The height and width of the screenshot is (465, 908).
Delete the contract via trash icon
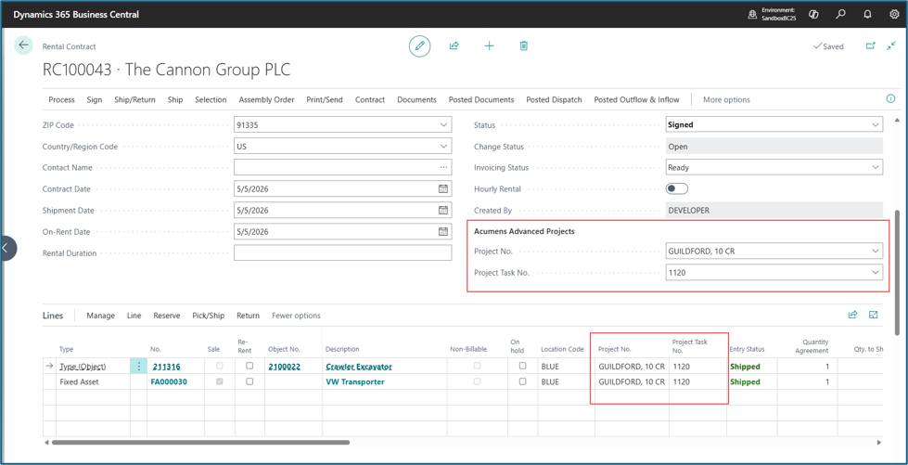coord(523,45)
